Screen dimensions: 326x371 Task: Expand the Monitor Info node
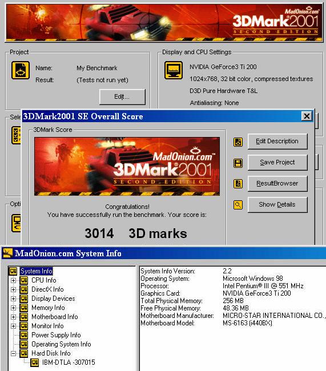[x=14, y=326]
